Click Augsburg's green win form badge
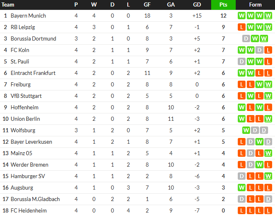Viewport: 275px width, 217px height. (x=241, y=188)
